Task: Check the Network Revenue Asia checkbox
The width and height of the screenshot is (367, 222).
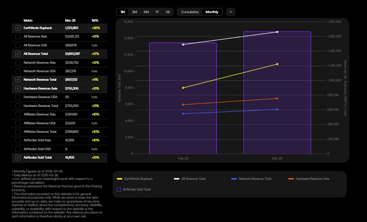Action: click(18, 62)
